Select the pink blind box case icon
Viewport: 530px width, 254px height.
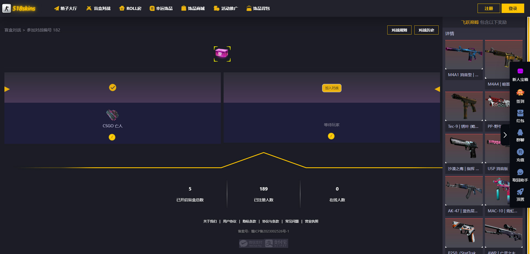(222, 54)
